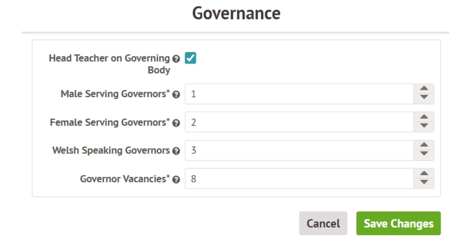Click help icon beside Head Teacher on Governing Body
Image resolution: width=457 pixels, height=247 pixels.
(176, 59)
